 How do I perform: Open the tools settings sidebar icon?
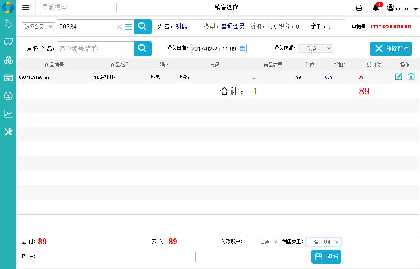(8, 132)
